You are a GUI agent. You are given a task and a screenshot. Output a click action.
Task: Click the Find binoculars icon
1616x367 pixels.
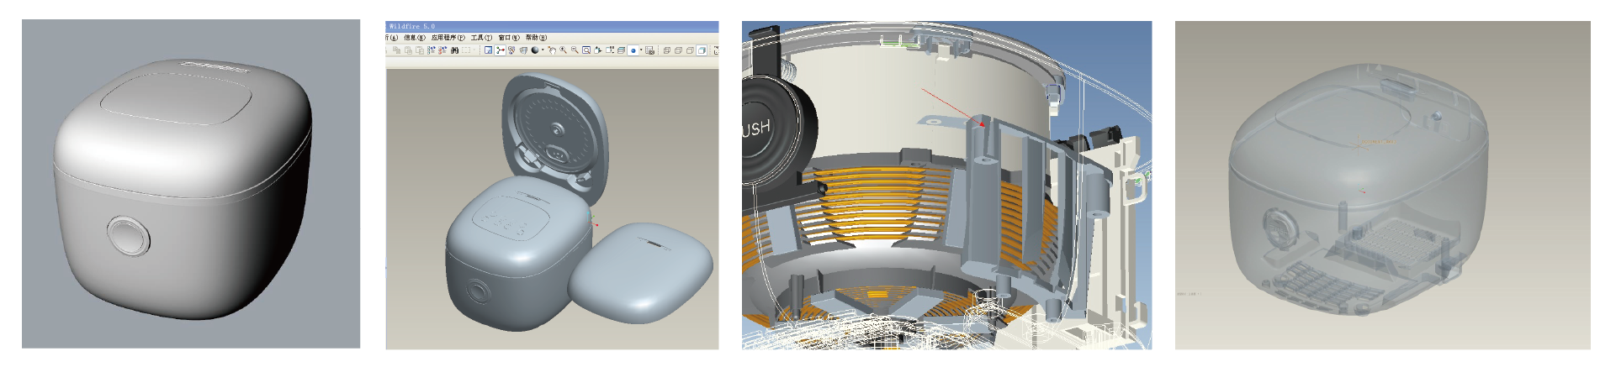click(454, 50)
